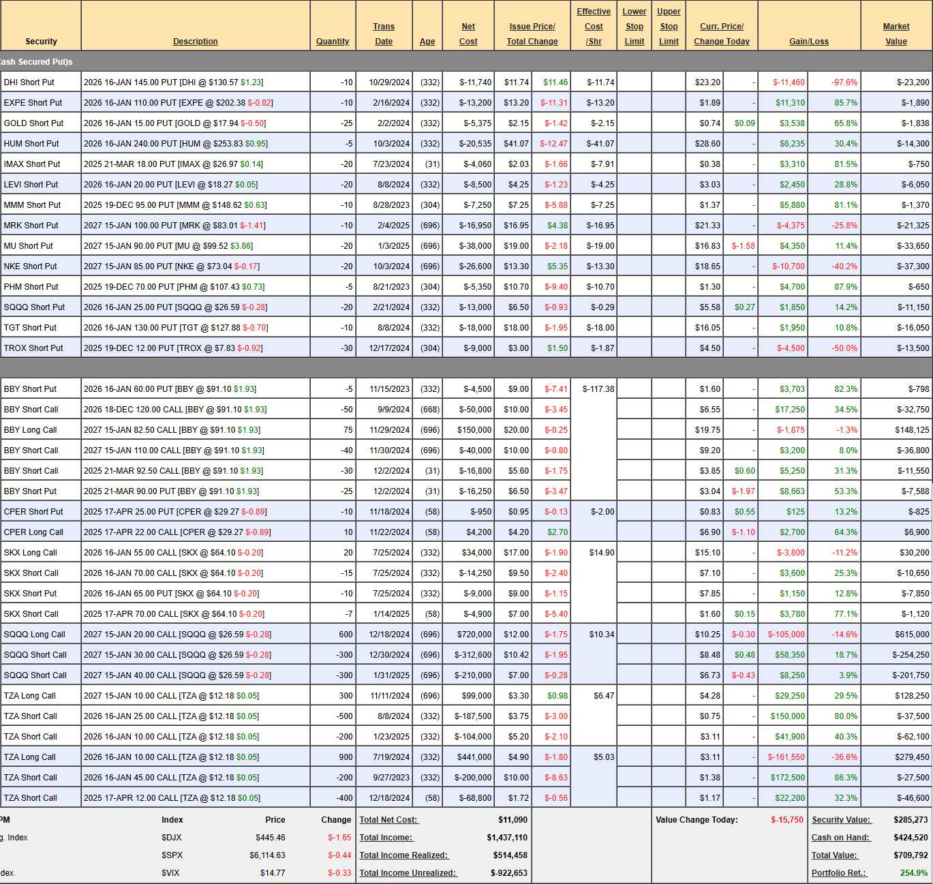The image size is (933, 884).
Task: Click the Gain/Loss column header
Action: point(809,42)
